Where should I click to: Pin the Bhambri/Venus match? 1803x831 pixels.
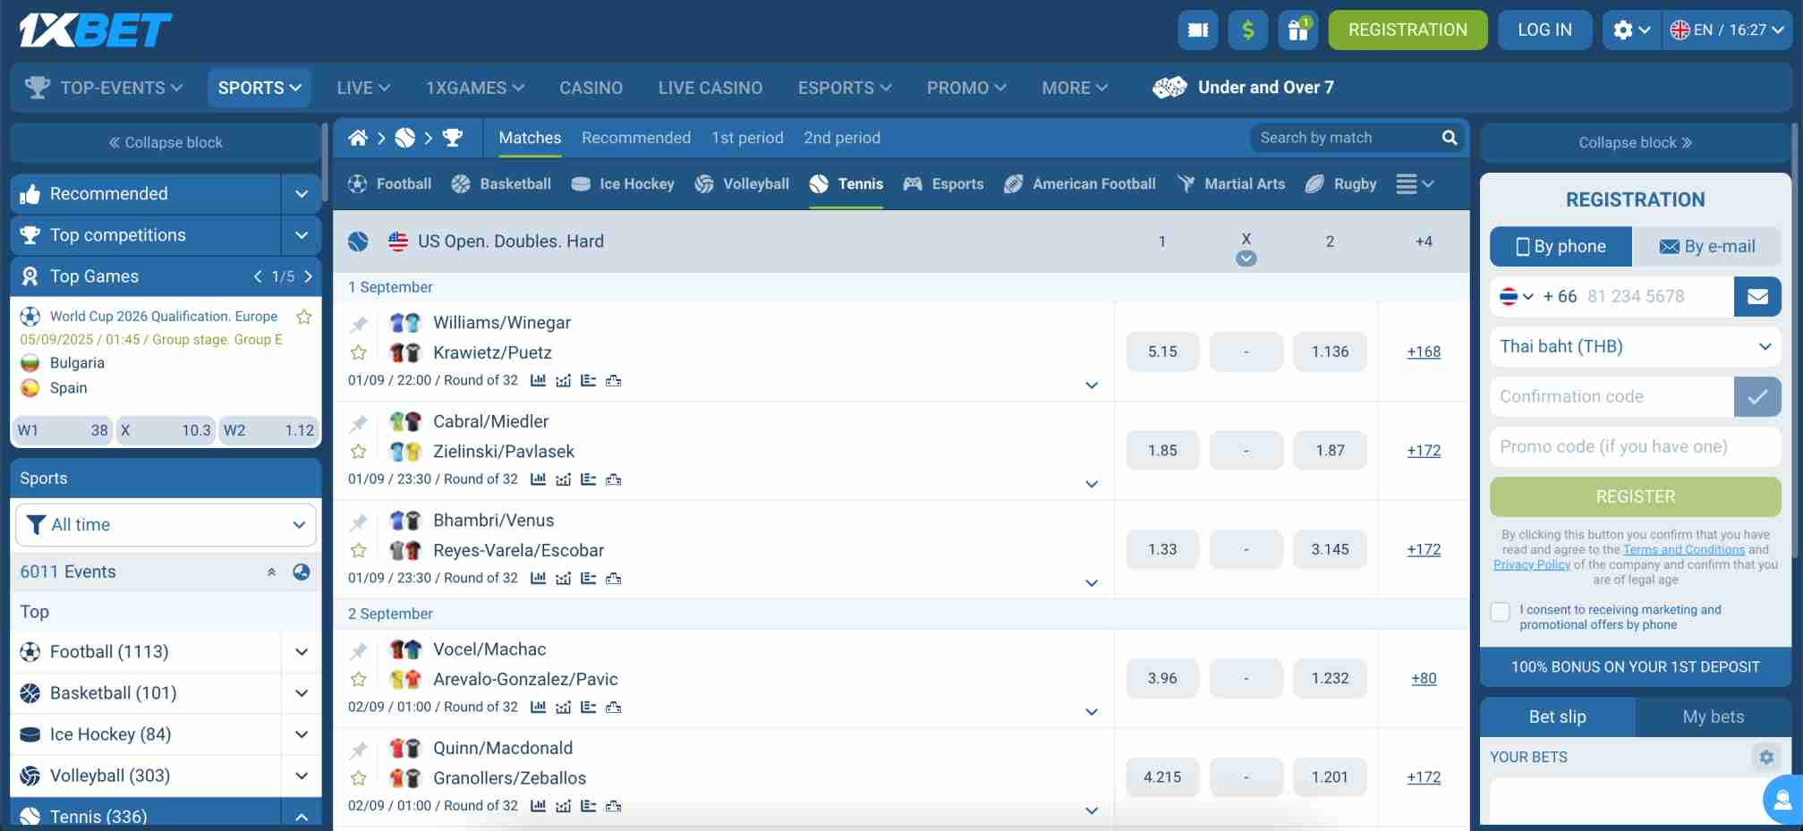pyautogui.click(x=359, y=521)
